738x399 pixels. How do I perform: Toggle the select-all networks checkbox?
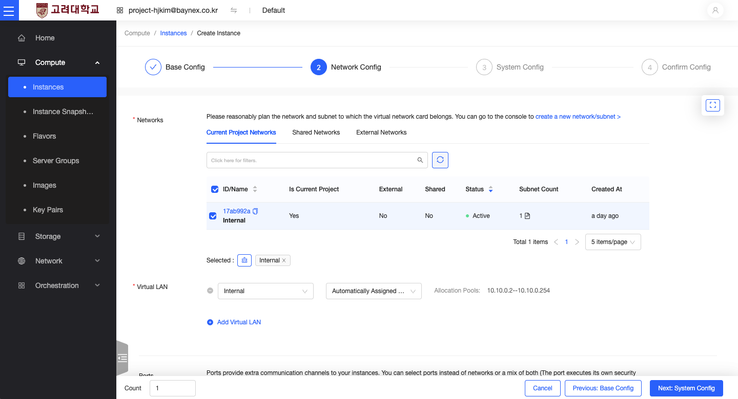tap(215, 189)
